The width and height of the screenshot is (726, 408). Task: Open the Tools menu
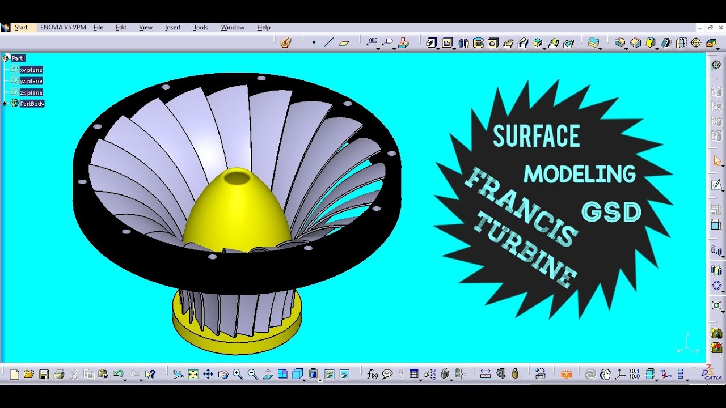tap(200, 27)
